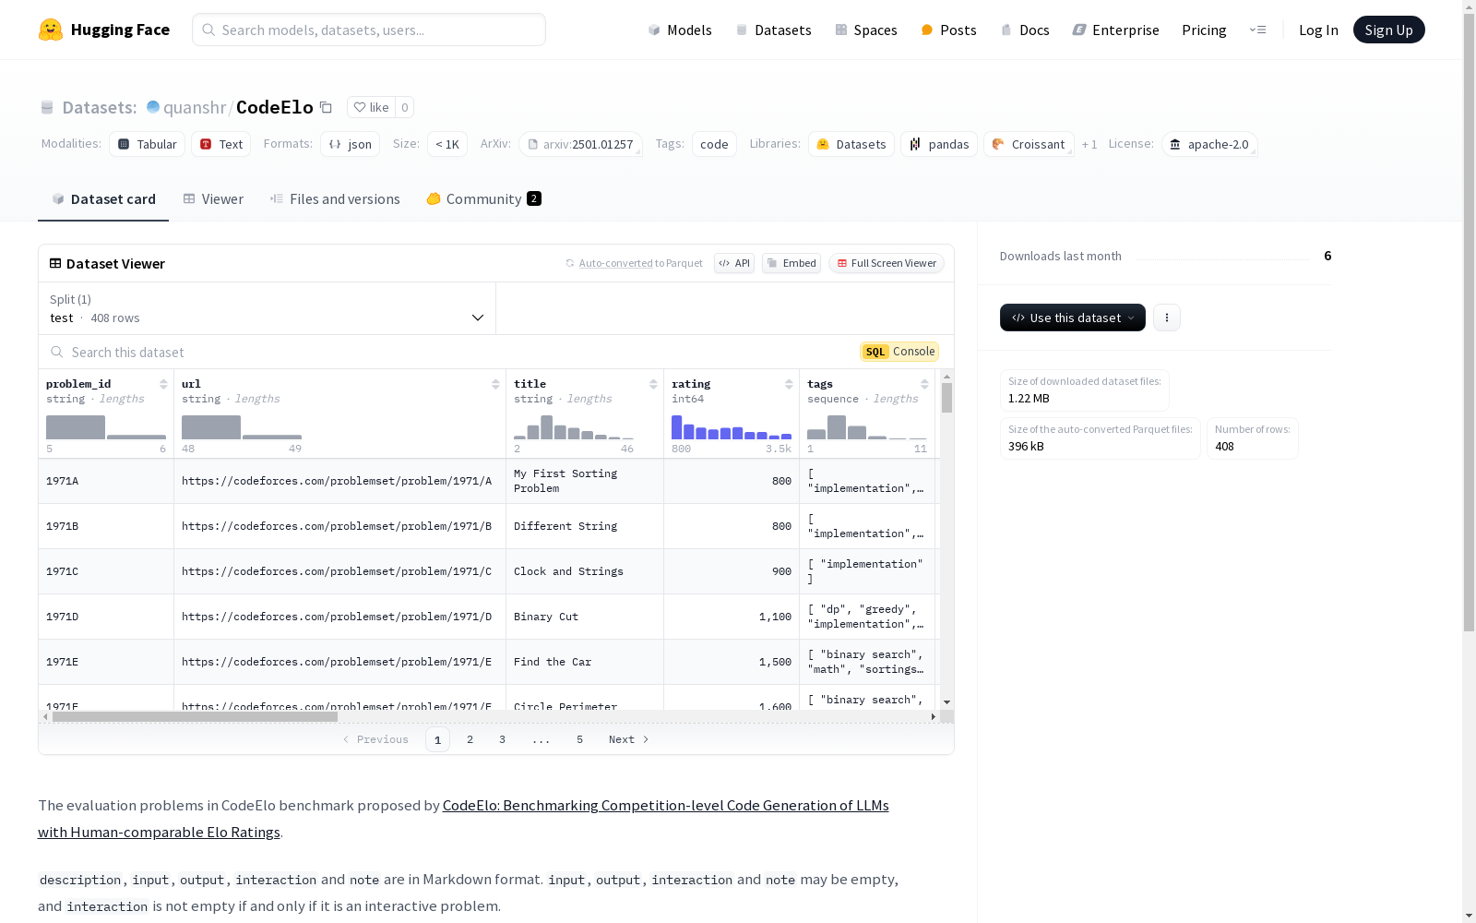Click the heart like button
Image resolution: width=1476 pixels, height=923 pixels.
pyautogui.click(x=371, y=107)
